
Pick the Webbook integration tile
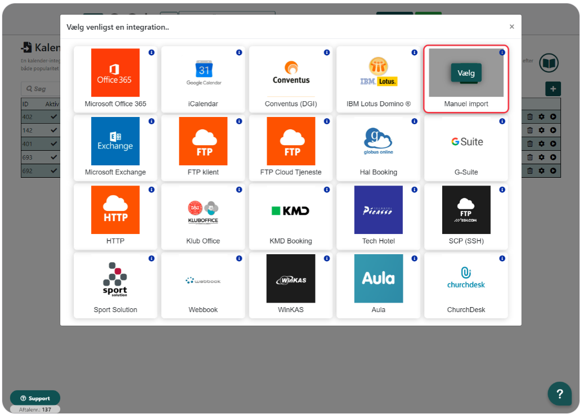[x=203, y=285]
